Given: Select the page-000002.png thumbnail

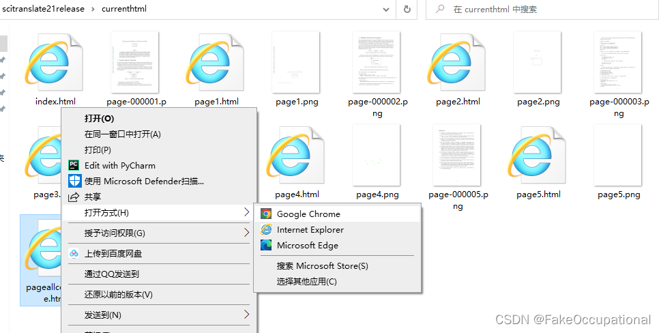Looking at the screenshot, I should click(x=376, y=62).
